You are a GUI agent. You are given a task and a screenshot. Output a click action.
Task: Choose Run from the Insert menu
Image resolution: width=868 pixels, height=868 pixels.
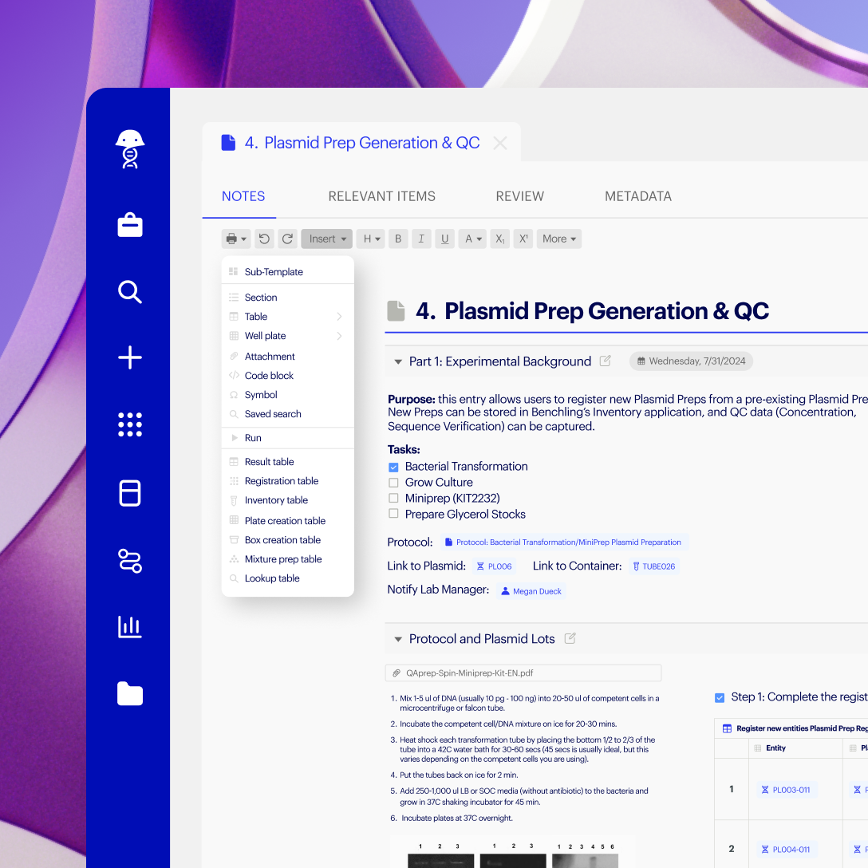(x=288, y=438)
